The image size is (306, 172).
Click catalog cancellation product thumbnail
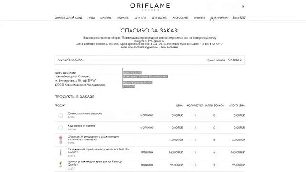pos(61,115)
